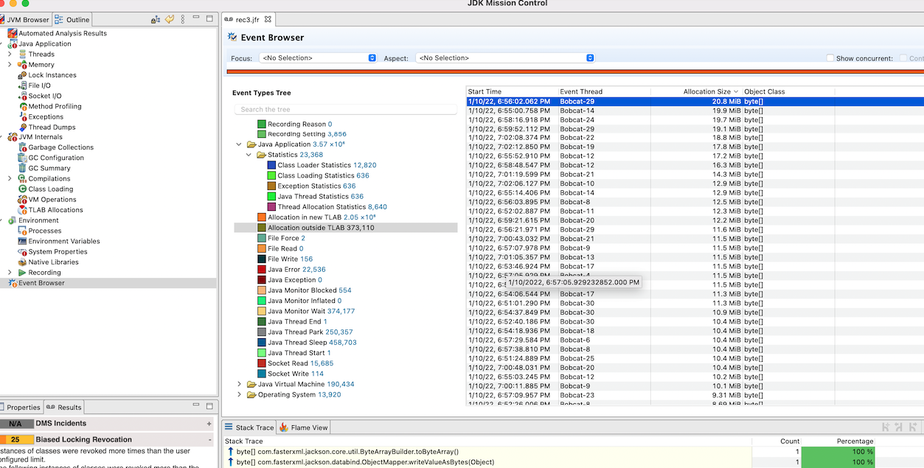Select the Stack Trace tab
This screenshot has width=924, height=468.
249,427
